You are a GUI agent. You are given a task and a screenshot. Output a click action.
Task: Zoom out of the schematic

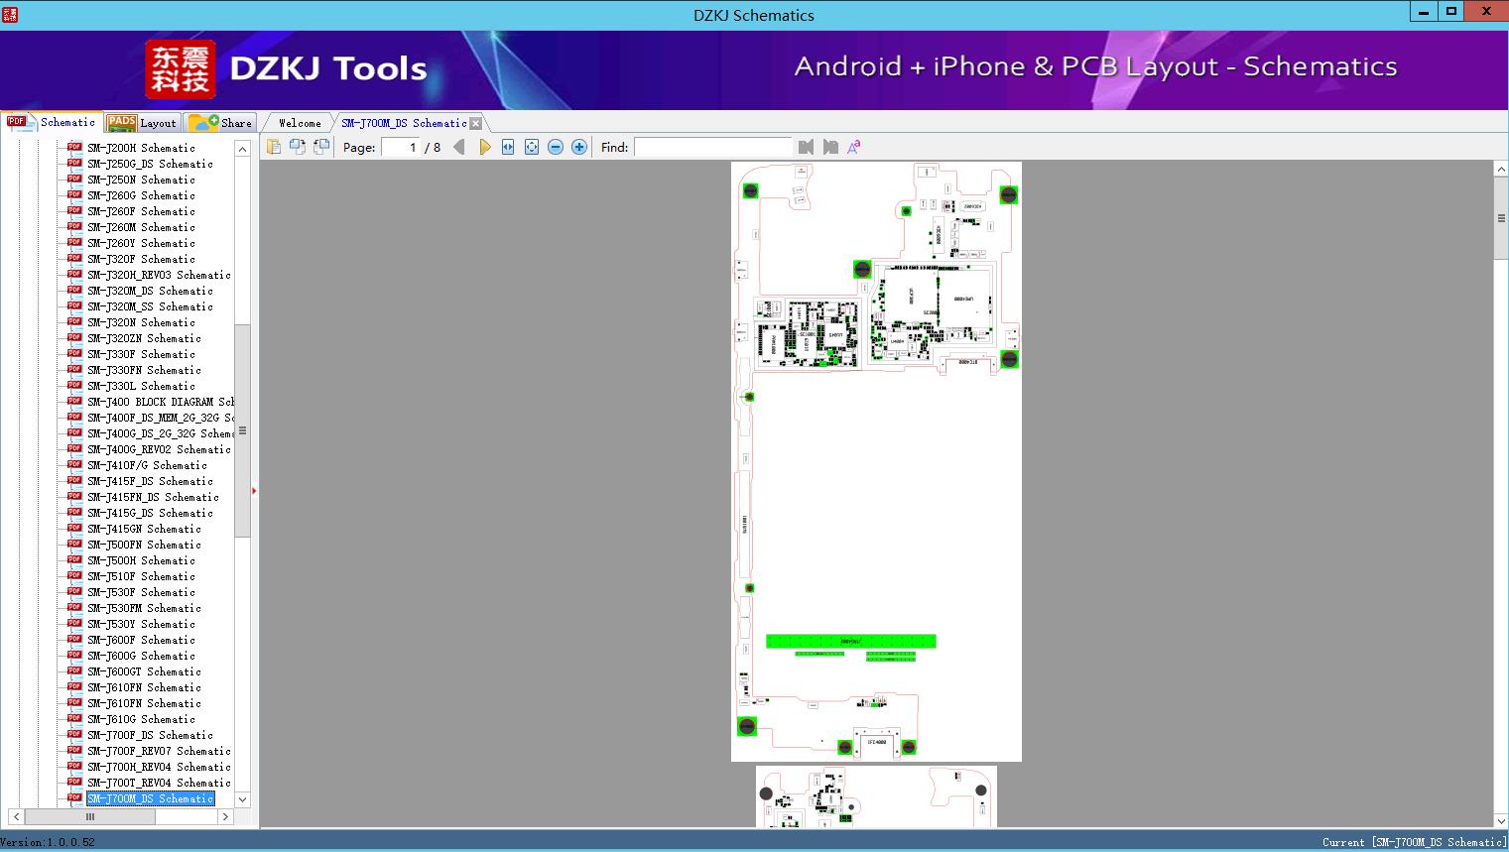pos(556,147)
